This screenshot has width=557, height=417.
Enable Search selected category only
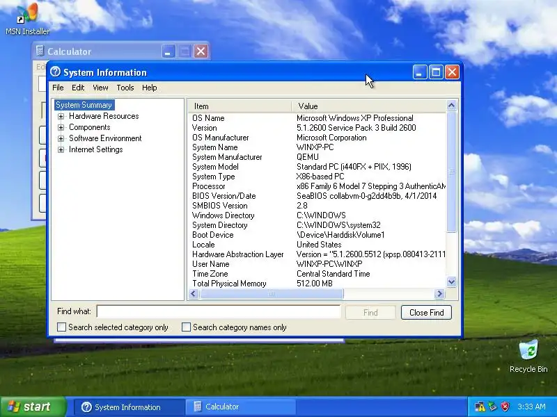coord(61,327)
